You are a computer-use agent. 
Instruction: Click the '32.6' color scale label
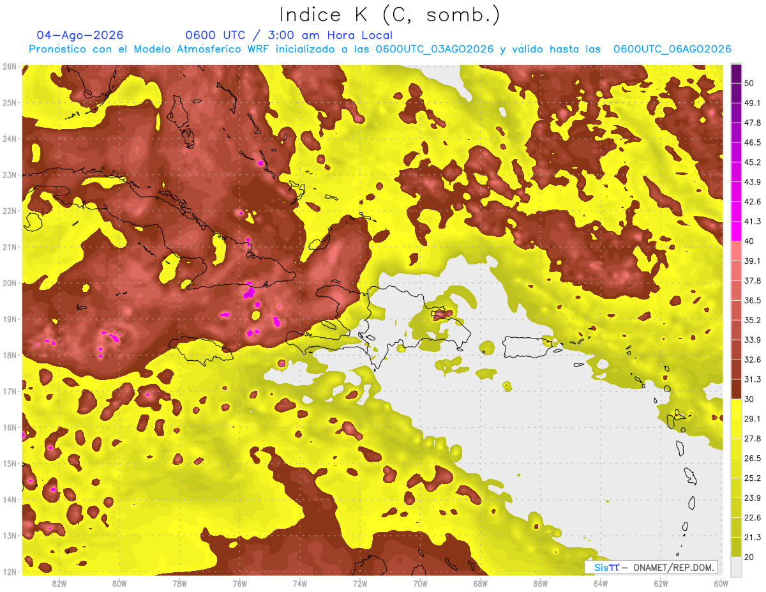753,360
